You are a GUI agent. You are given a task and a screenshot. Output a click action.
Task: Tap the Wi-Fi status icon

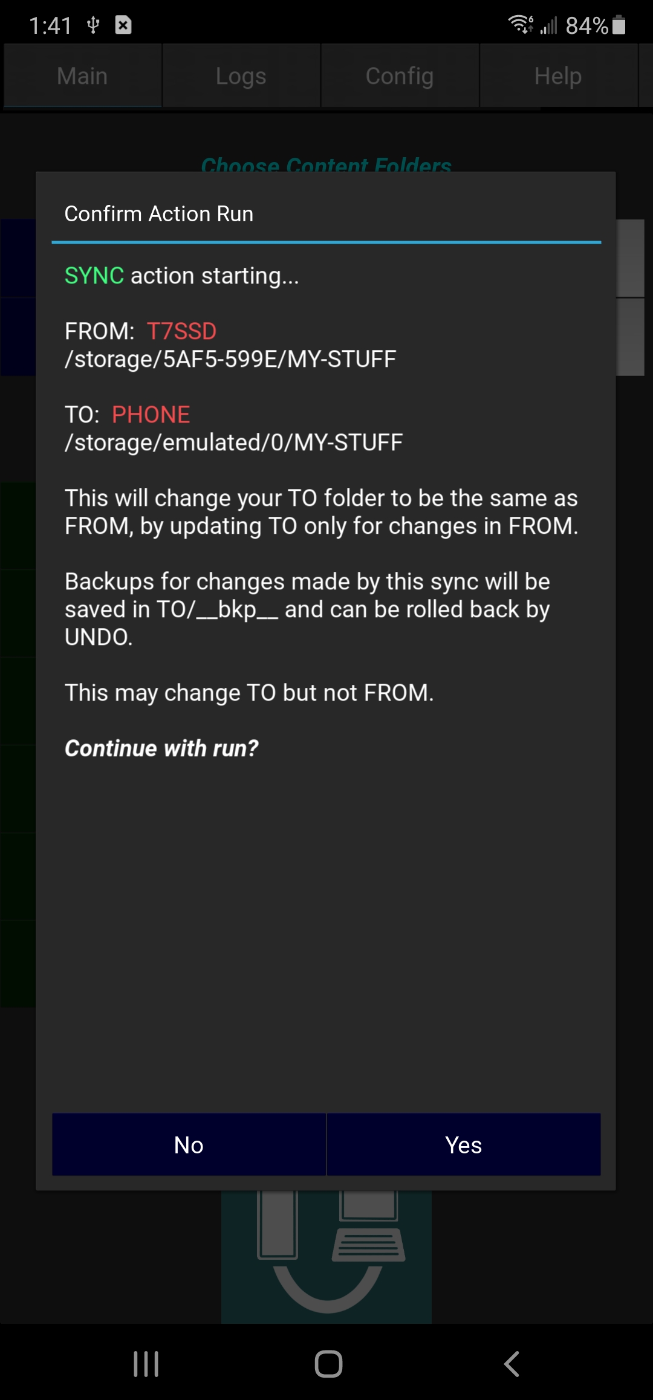coord(520,24)
